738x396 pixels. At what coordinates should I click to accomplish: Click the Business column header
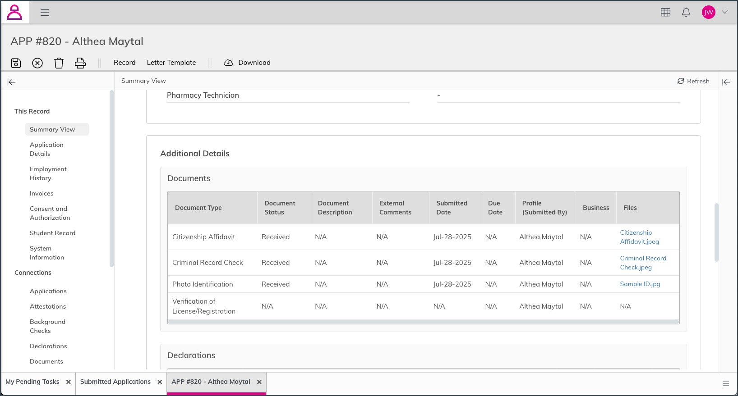(x=596, y=208)
